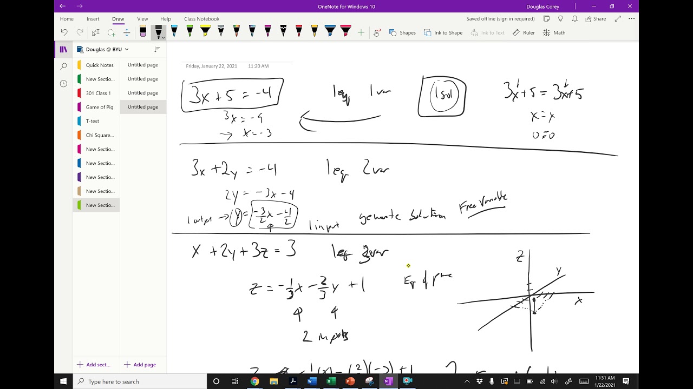Switch to the Insert tab

point(93,19)
